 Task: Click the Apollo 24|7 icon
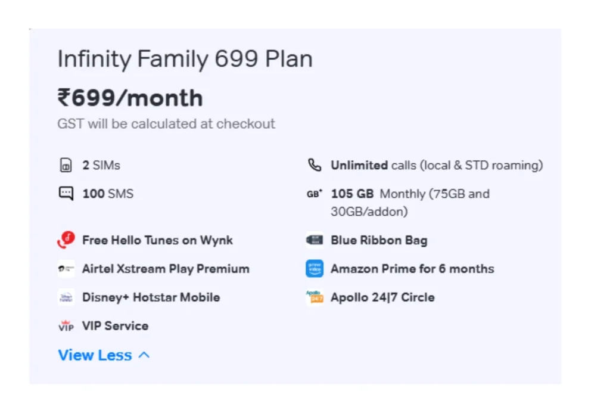315,297
